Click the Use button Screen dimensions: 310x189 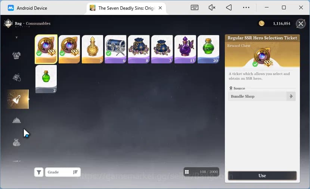(x=262, y=176)
